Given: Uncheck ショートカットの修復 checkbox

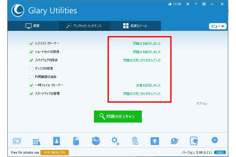Looking at the screenshot, I should [31, 52].
